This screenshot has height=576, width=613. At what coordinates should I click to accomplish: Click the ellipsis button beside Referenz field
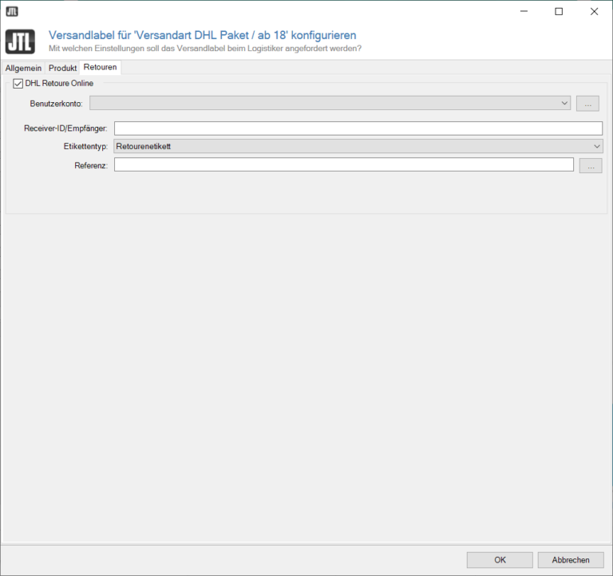point(590,165)
